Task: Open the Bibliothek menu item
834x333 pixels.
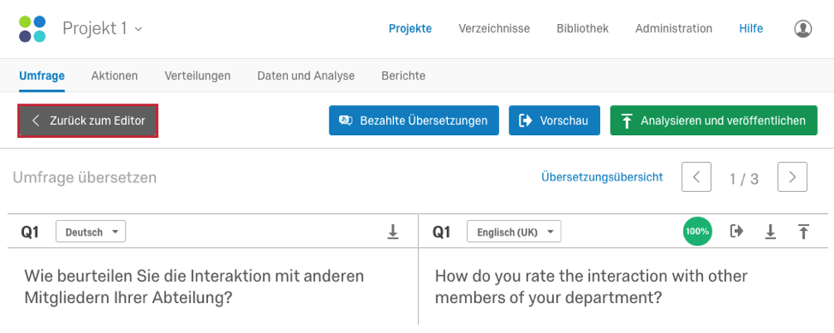Action: [x=582, y=29]
